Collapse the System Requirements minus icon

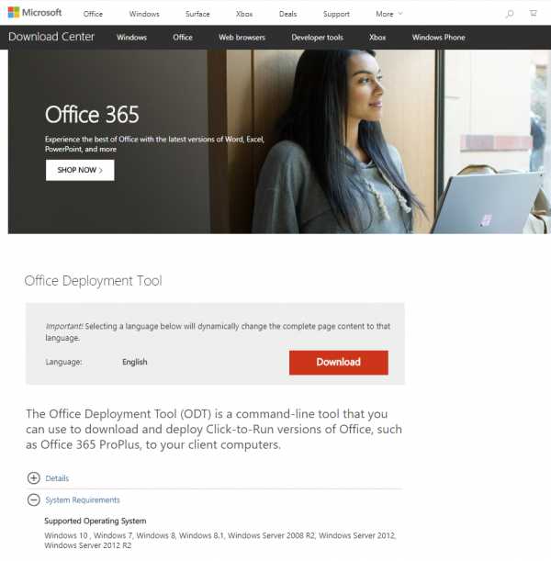pos(34,499)
